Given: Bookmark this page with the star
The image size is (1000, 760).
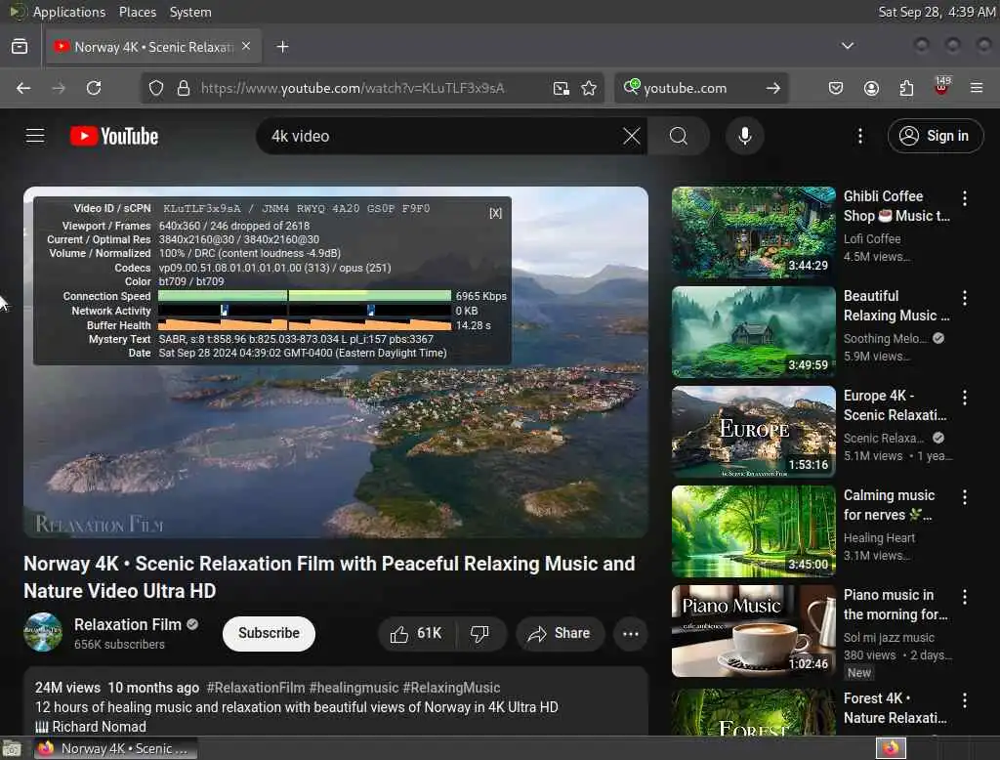Looking at the screenshot, I should pos(589,88).
